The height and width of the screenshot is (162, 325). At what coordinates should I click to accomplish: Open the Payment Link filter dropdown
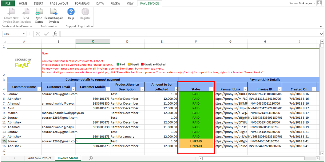pos(245,89)
